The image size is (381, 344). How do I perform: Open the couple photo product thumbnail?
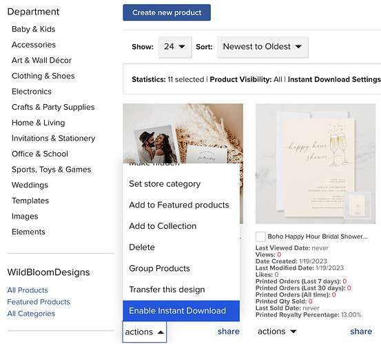point(183,133)
